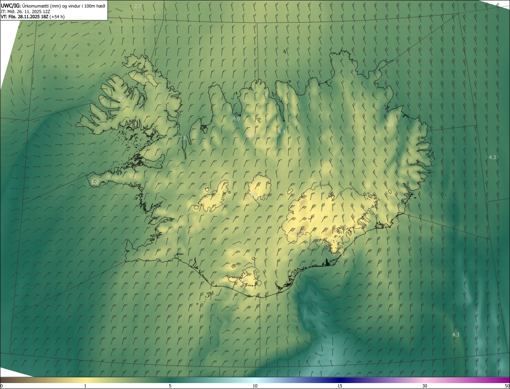Click the '4.3' label over the sea east of Iceland
Viewport: 510px width, 389px height.
tap(492, 157)
